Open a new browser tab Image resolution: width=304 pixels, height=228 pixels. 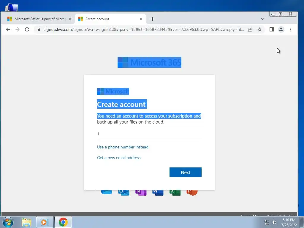pyautogui.click(x=153, y=19)
